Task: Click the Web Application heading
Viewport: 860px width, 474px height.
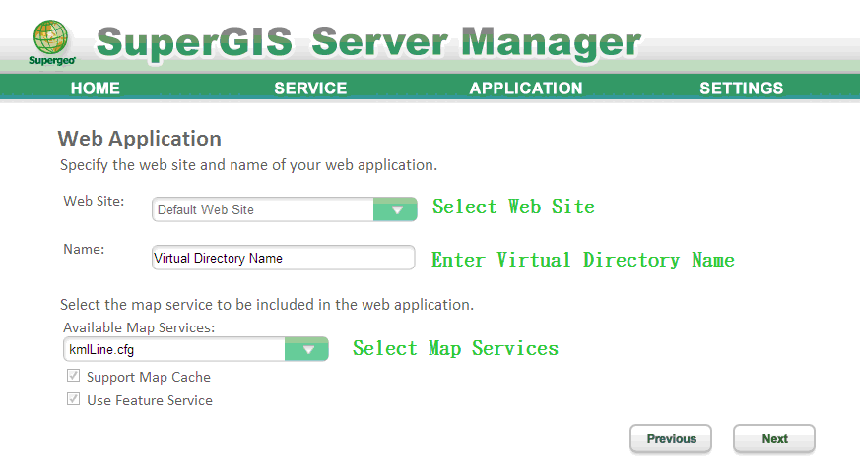Action: point(139,139)
